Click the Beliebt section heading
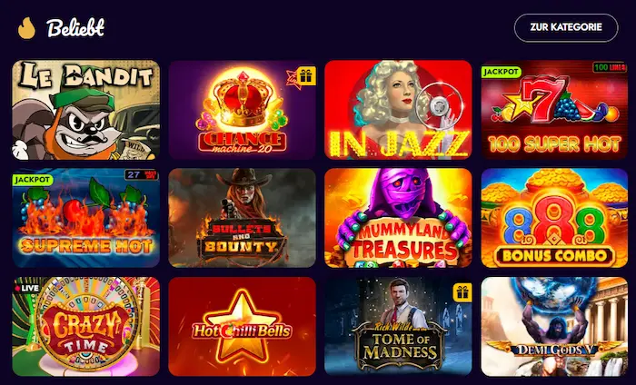Screen dimensions: 636x385 pyautogui.click(x=75, y=28)
